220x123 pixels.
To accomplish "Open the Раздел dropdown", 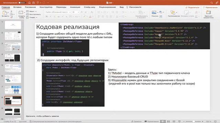I will tap(32, 17).
